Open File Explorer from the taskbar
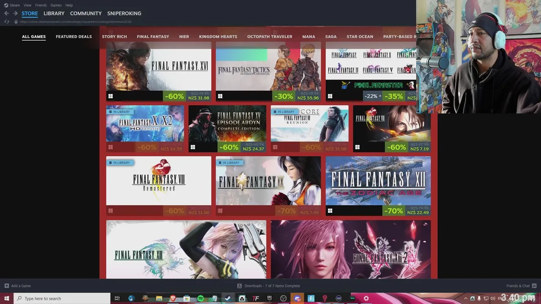This screenshot has height=304, width=541. tap(159, 299)
